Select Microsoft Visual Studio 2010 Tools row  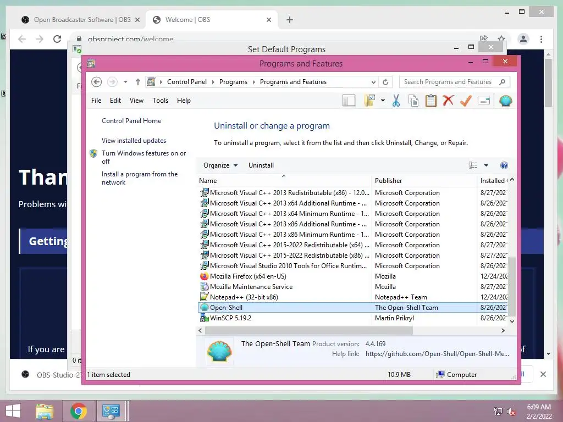coord(352,266)
